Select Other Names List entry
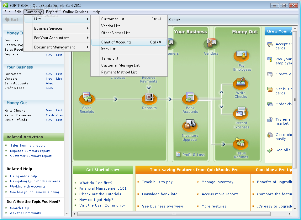The width and height of the screenshot is (301, 220). point(129,33)
